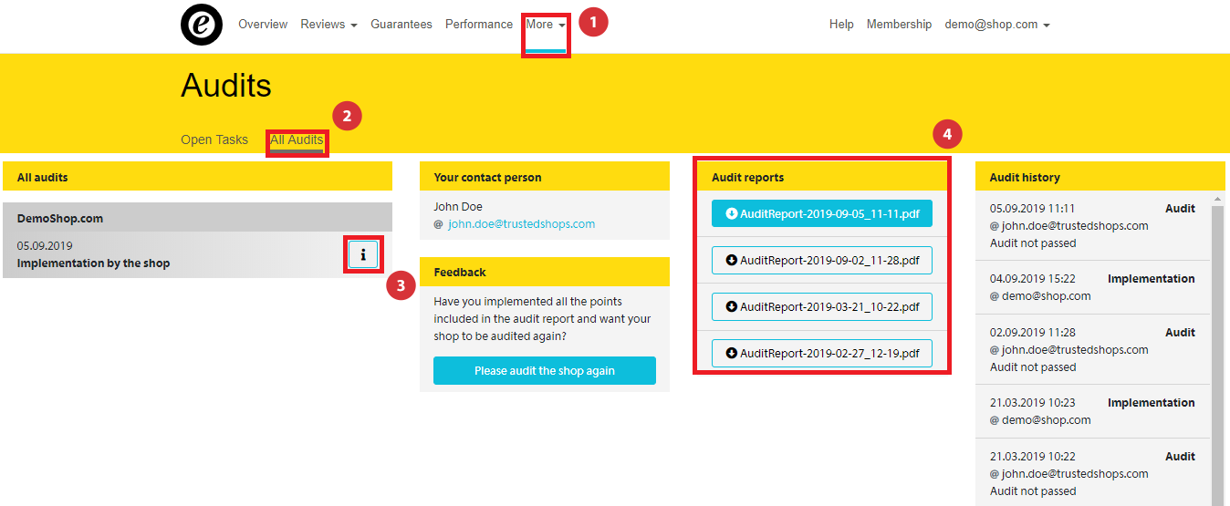1230x506 pixels.
Task: Open Guarantees section
Action: (401, 25)
